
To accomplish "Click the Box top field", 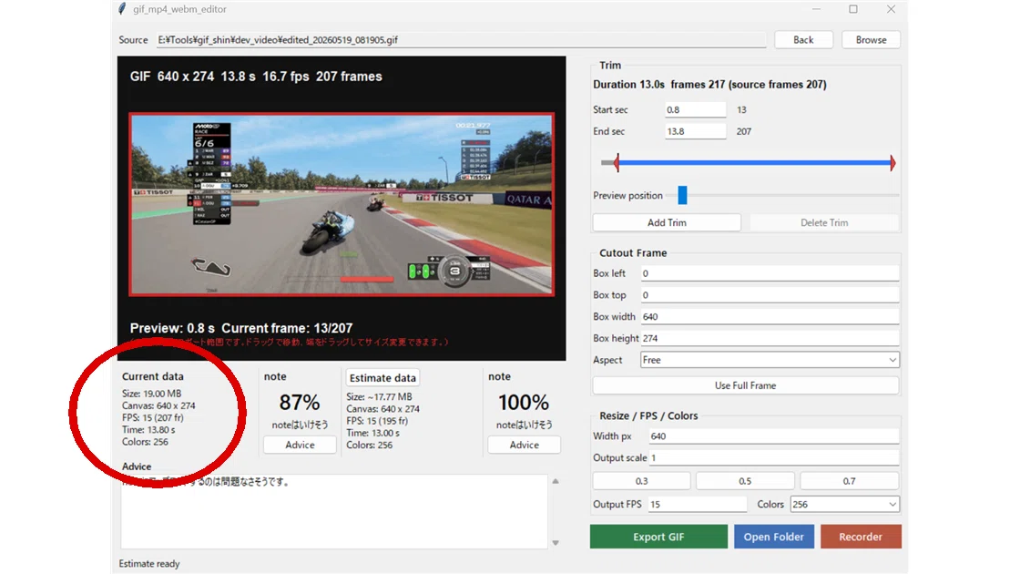I will tap(770, 295).
